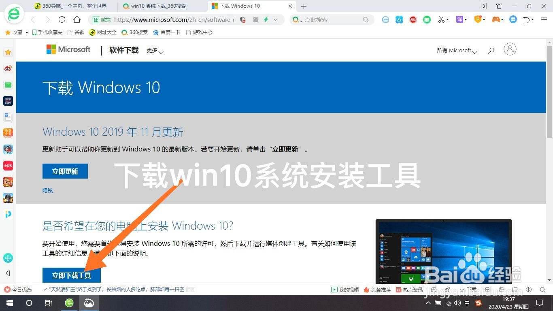Expand the 更多 dropdown in Microsoft nav
This screenshot has height=311, width=553.
coord(155,51)
